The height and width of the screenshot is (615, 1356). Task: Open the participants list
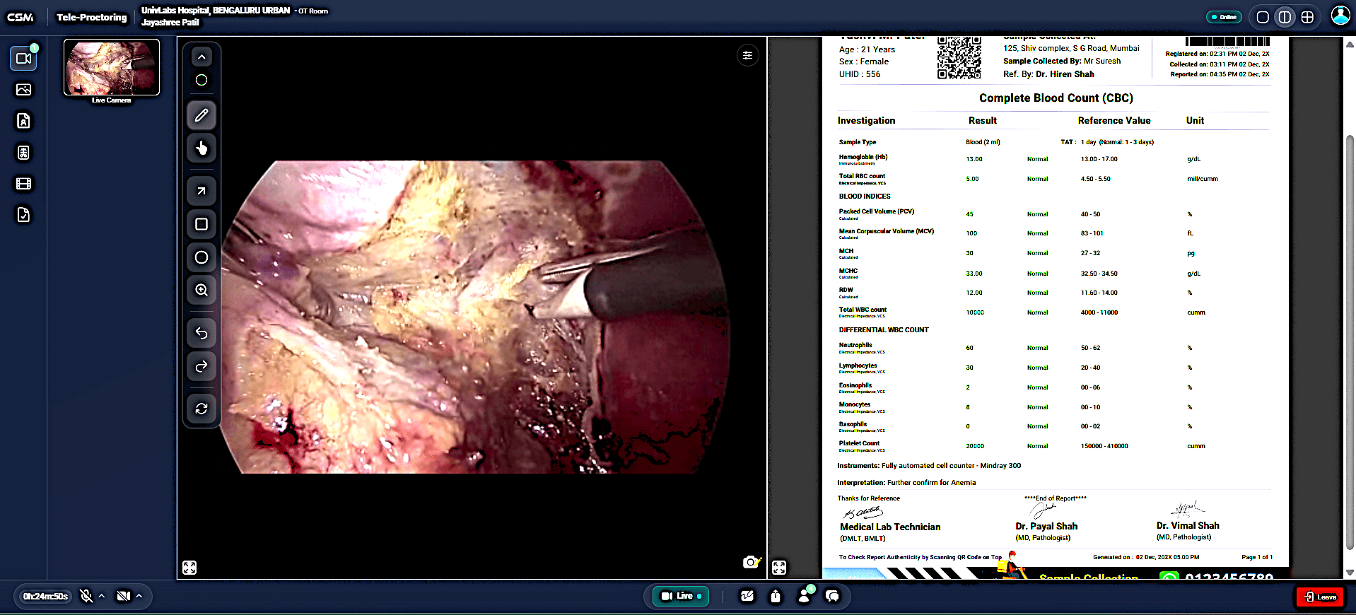point(805,595)
